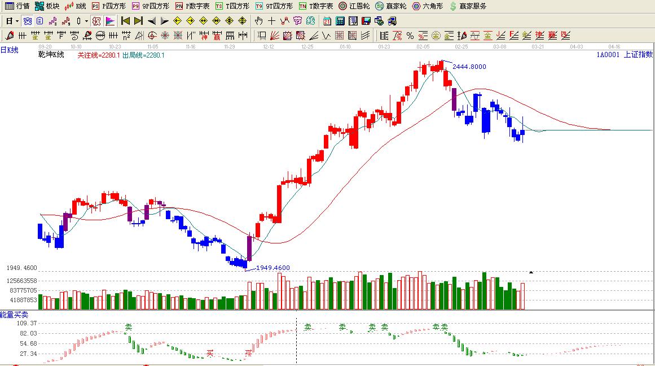Open the 行情 market quotes view
Screen dimensions: 655x366
click(x=17, y=6)
